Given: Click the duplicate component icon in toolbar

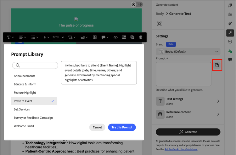Looking at the screenshot, I should (x=132, y=37).
